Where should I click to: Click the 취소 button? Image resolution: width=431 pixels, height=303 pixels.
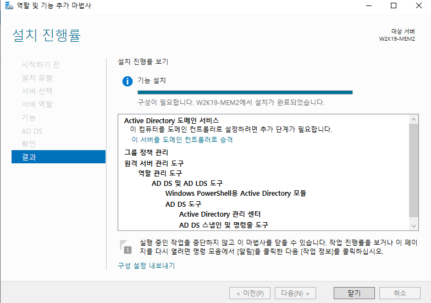[400, 293]
